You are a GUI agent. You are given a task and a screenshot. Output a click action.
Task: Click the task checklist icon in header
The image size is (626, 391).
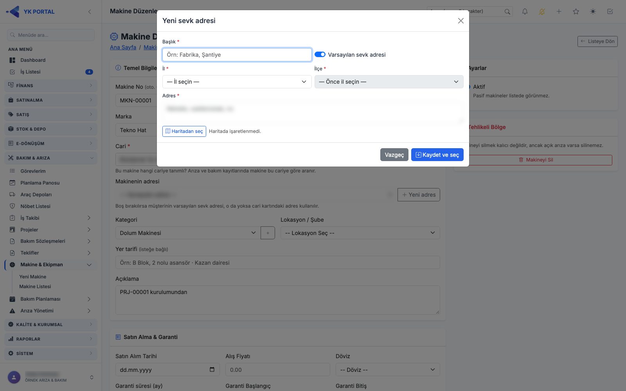[610, 11]
